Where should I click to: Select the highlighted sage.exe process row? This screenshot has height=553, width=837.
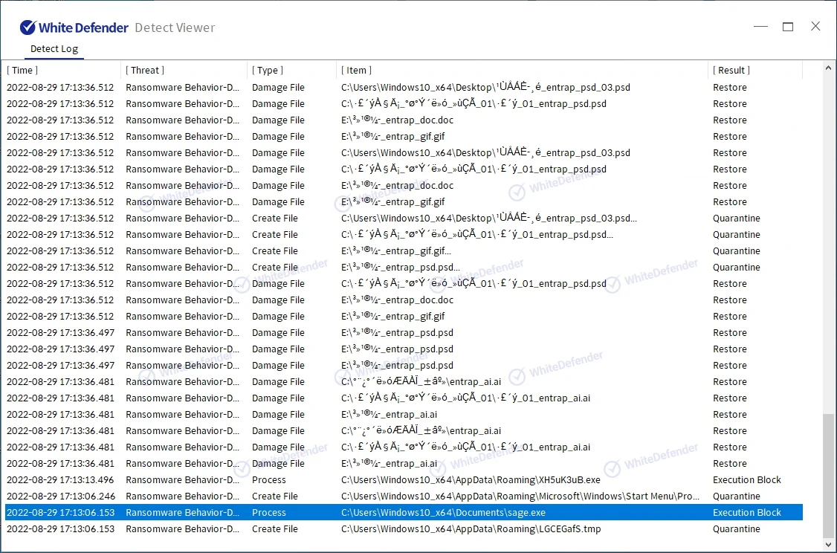(443, 513)
